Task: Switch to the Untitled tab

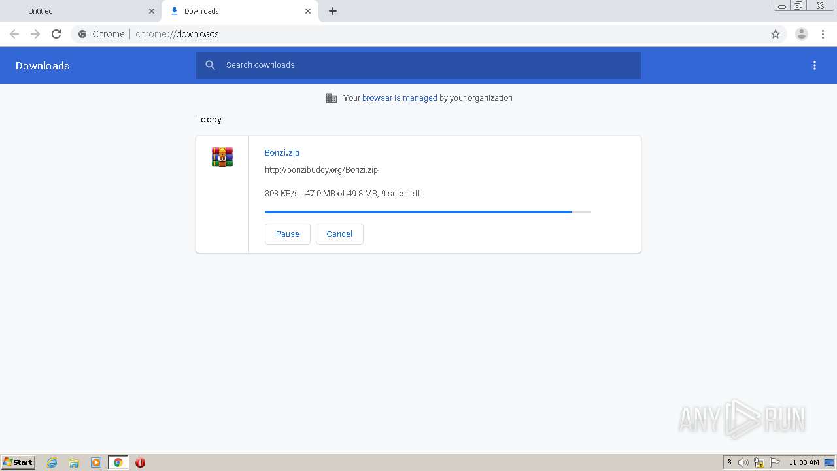Action: pos(80,11)
